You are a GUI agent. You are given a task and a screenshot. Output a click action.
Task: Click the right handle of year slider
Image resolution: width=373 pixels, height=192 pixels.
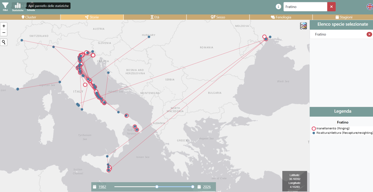(193, 187)
